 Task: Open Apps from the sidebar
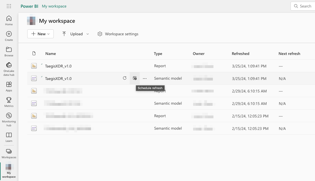click(x=9, y=87)
